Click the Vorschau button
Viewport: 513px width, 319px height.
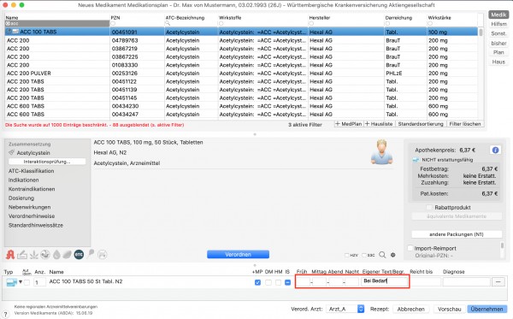click(x=450, y=309)
